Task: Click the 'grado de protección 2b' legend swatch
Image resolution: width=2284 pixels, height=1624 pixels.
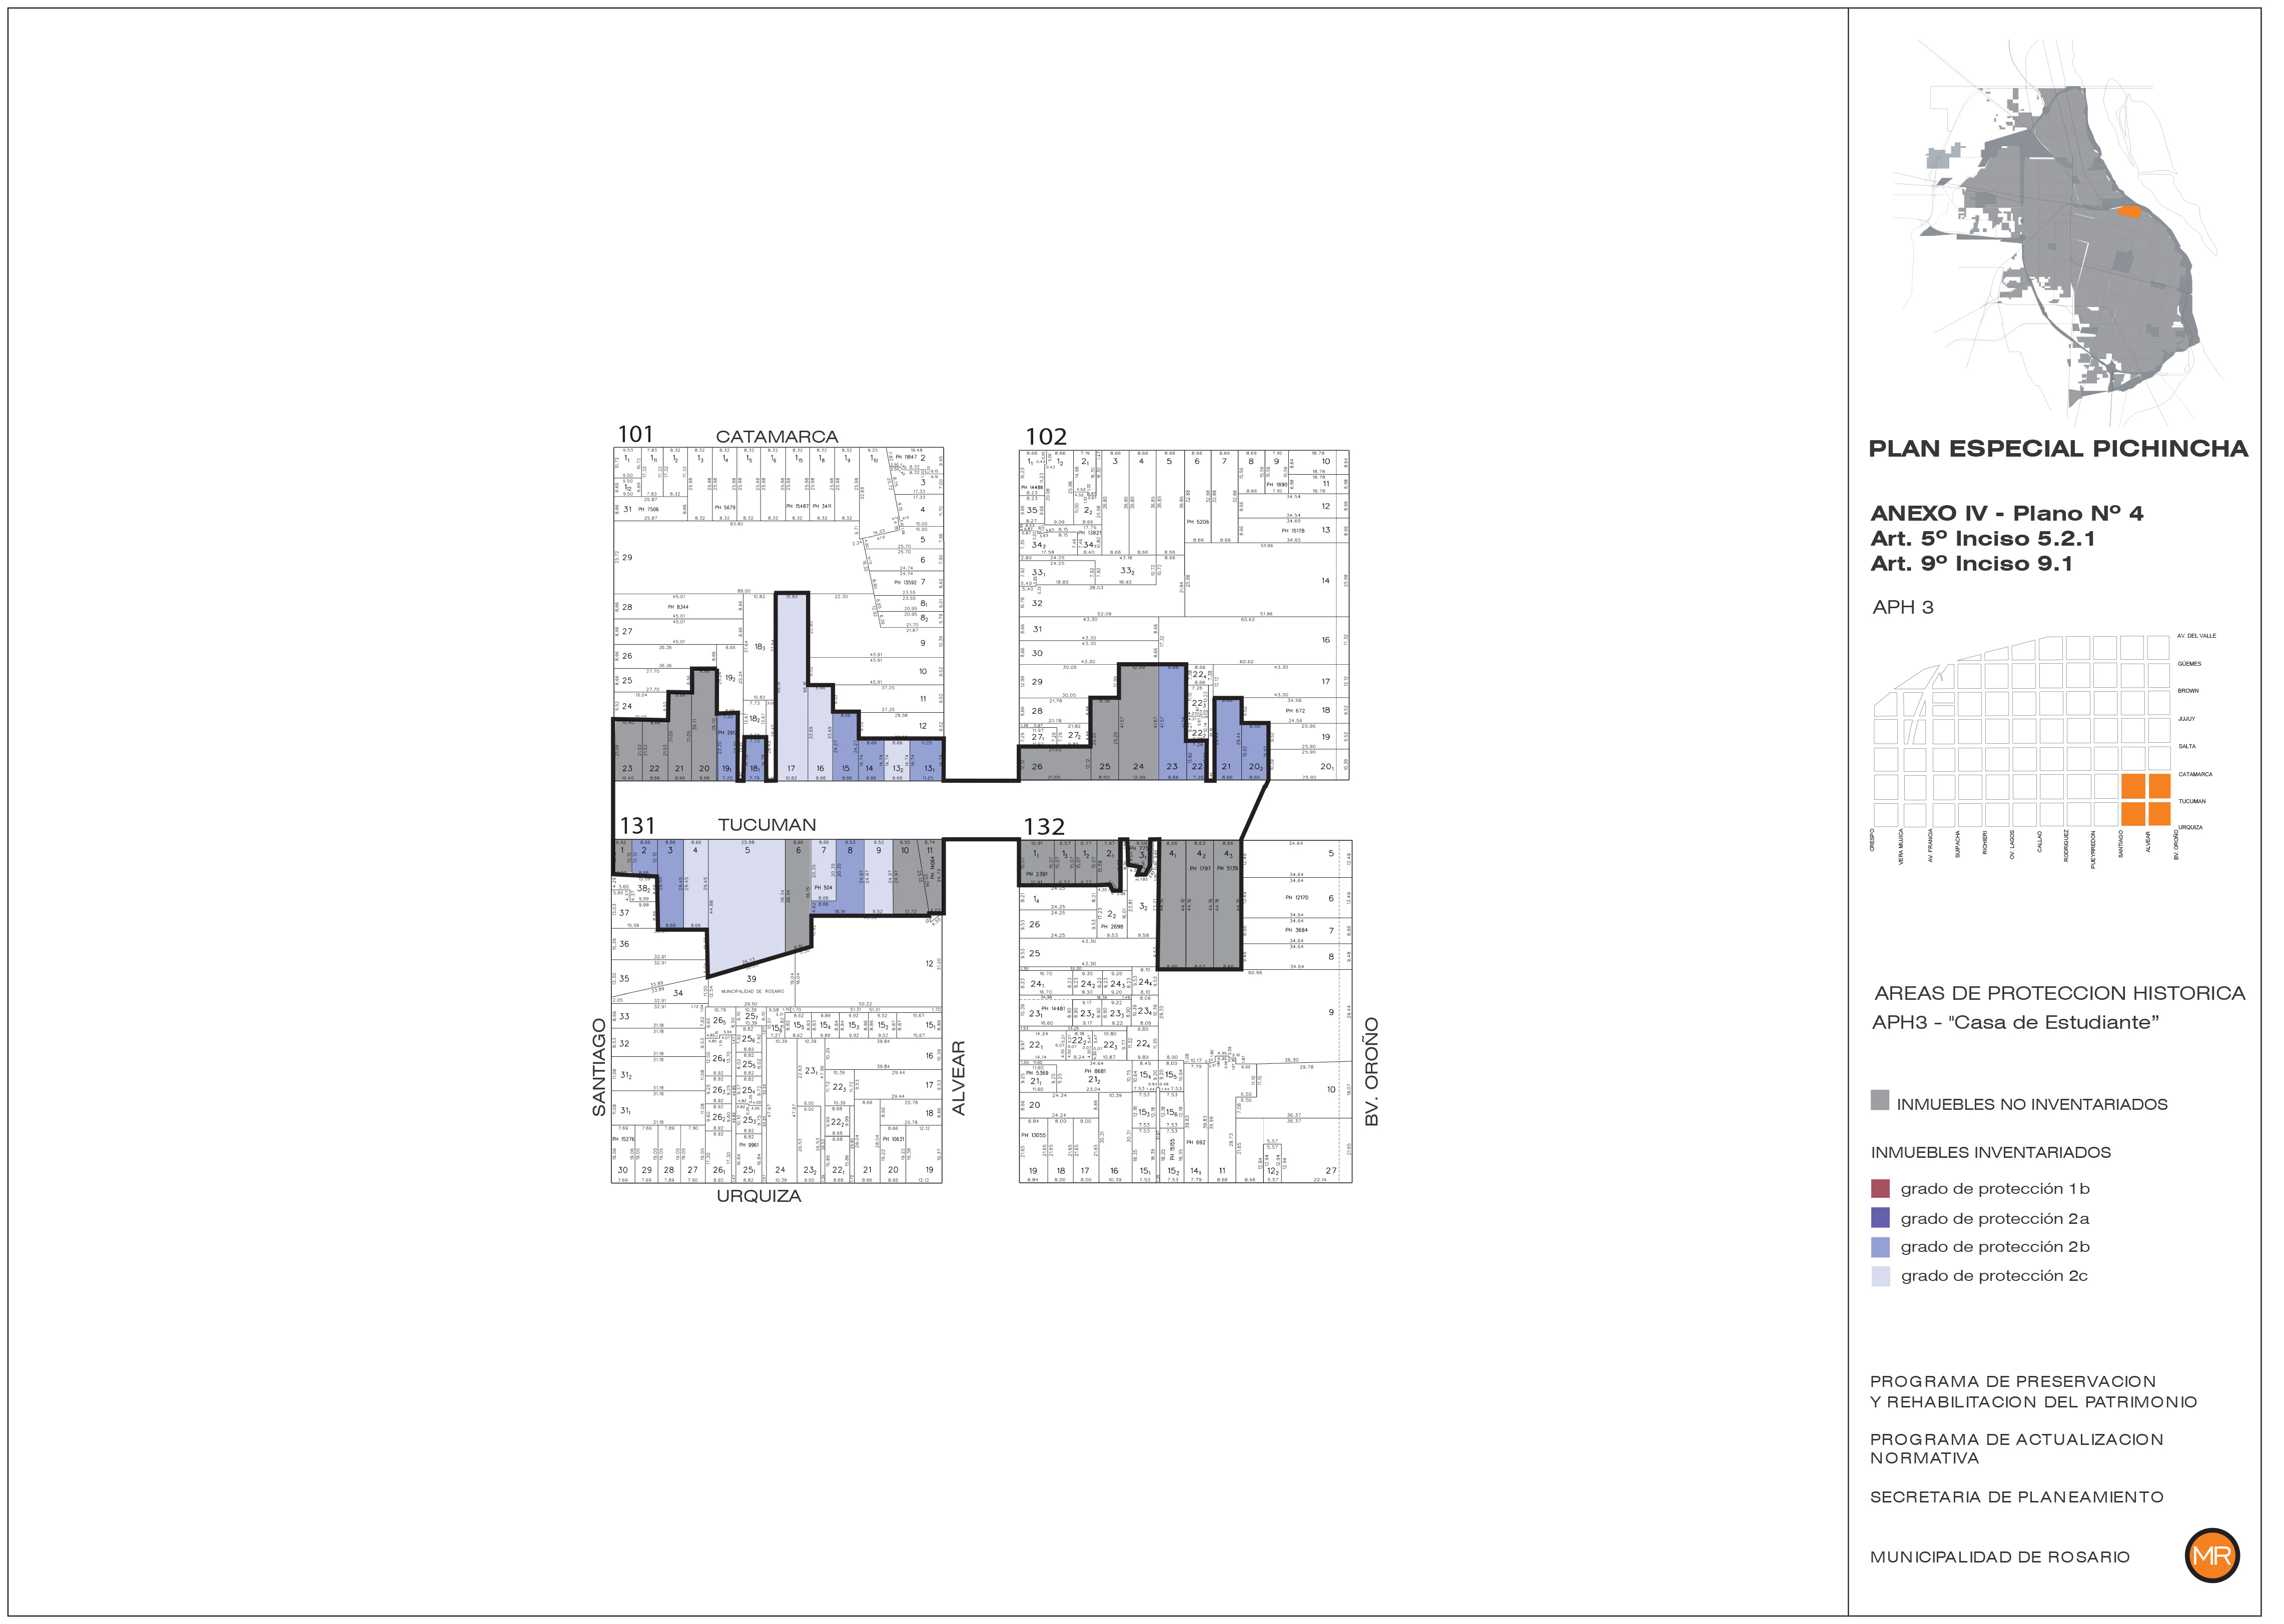Action: click(x=1880, y=1246)
